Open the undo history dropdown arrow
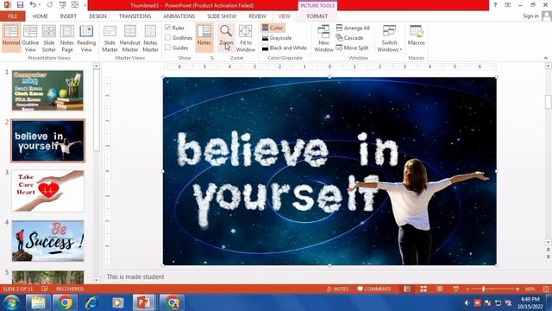 pos(39,5)
